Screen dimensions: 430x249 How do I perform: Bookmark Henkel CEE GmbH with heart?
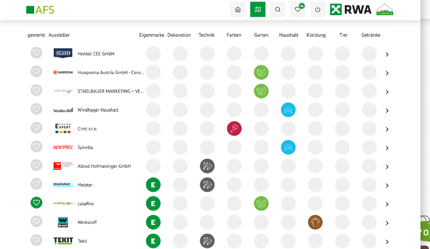point(36,53)
